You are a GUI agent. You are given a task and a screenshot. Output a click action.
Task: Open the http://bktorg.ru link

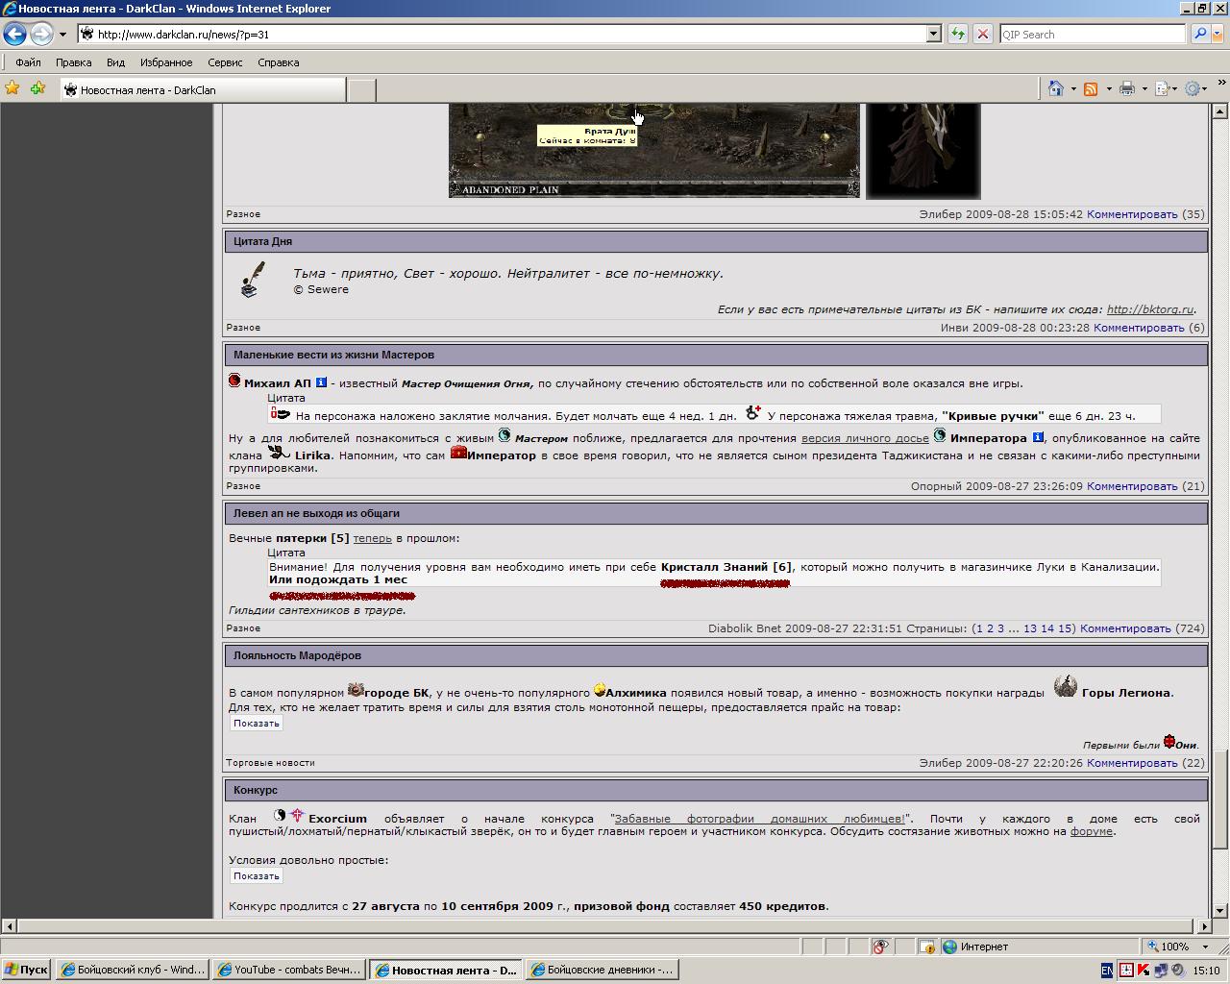point(1150,309)
